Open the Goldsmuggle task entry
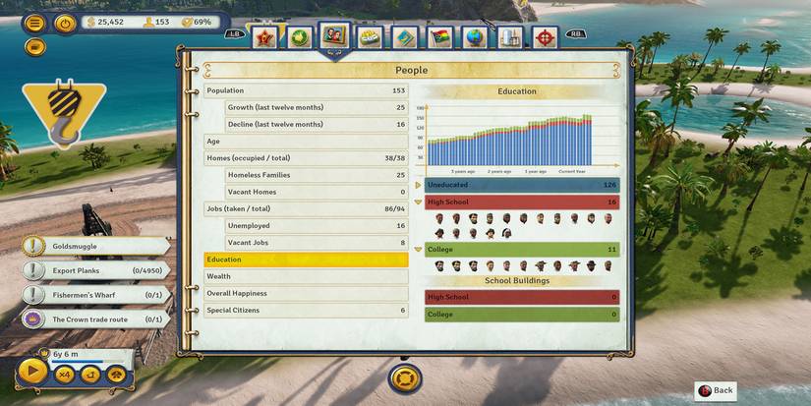This screenshot has height=406, width=811. coord(94,247)
